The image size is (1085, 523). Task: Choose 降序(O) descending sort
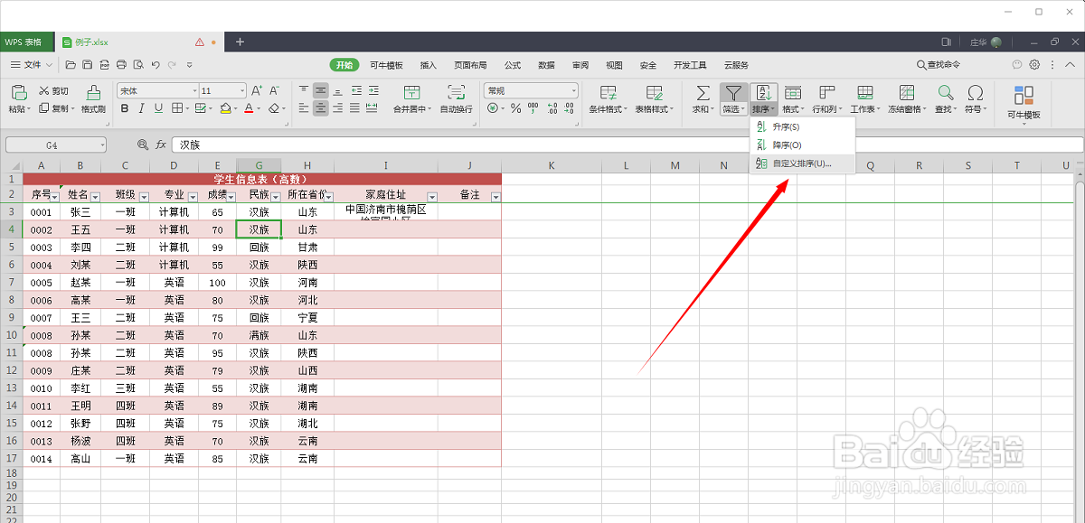[x=802, y=145]
